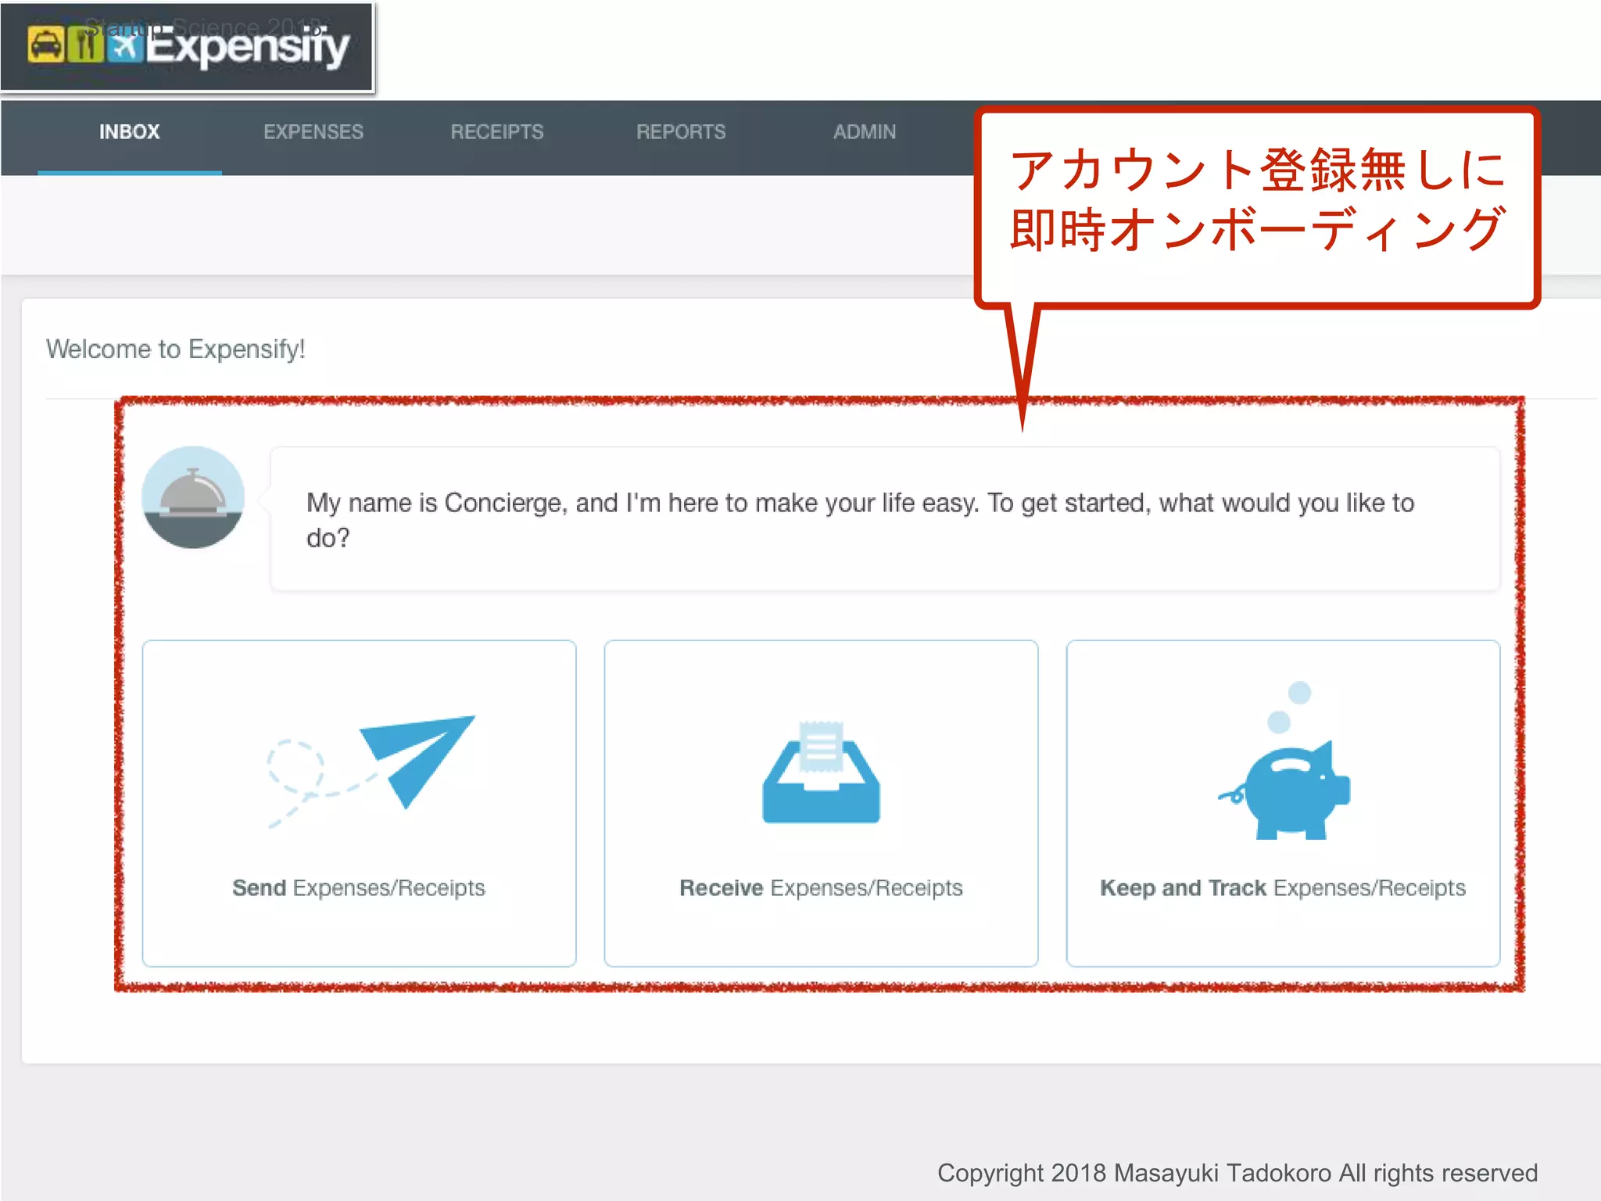Click the Welcome to Expensify! heading
Screen dimensions: 1601x1201
coord(175,349)
